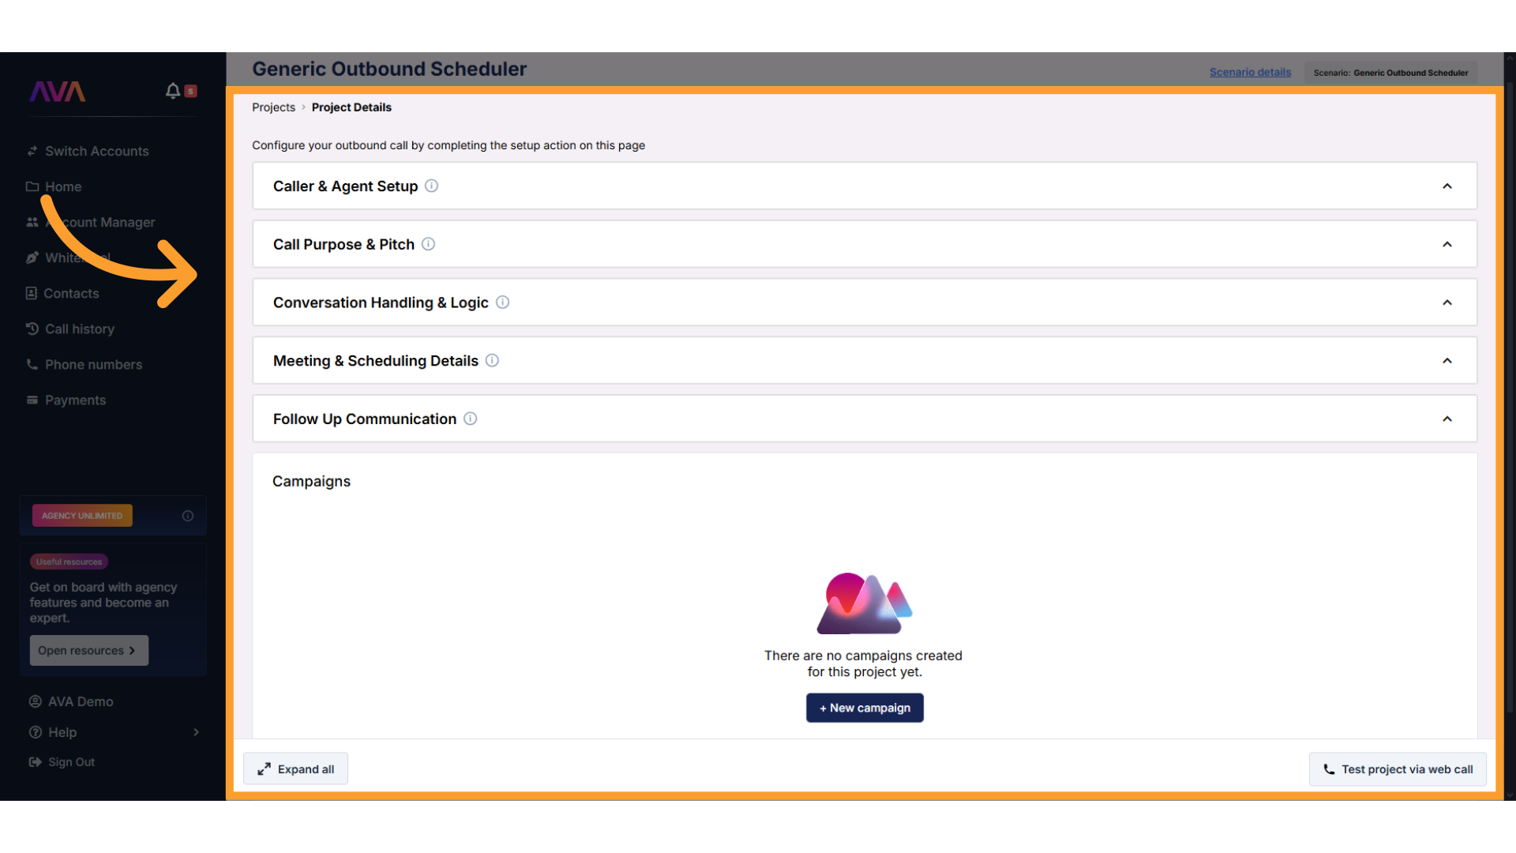The image size is (1516, 853).
Task: Click Sign Out
Action: click(x=71, y=762)
